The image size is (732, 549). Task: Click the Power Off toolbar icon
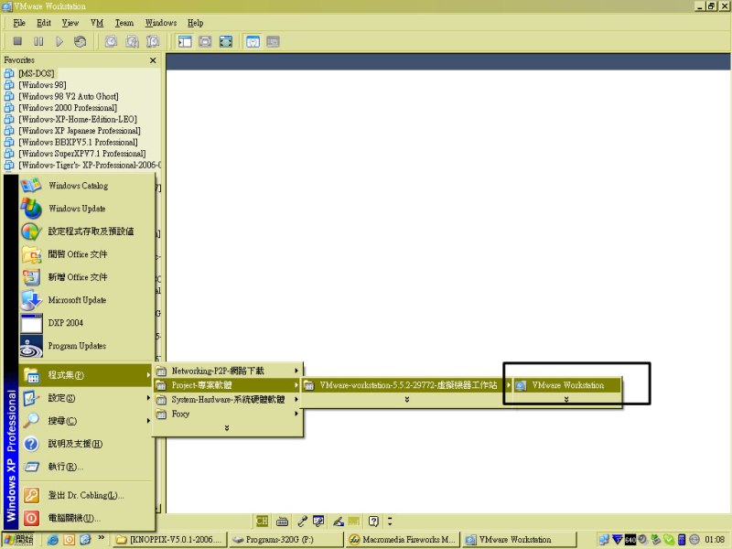click(x=17, y=41)
